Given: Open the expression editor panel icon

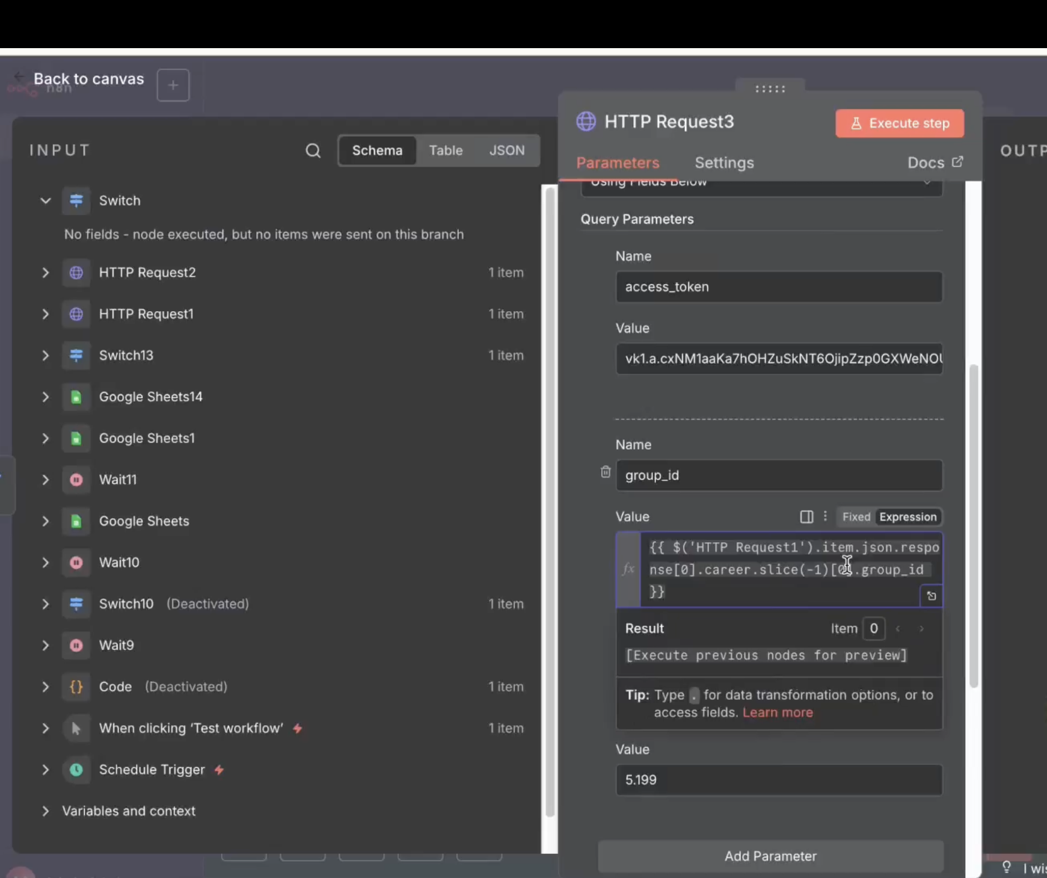Looking at the screenshot, I should pyautogui.click(x=806, y=517).
